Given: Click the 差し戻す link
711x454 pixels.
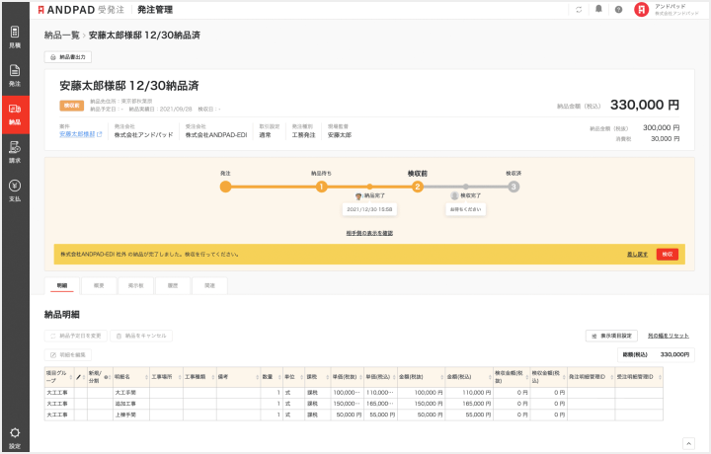Looking at the screenshot, I should 637,254.
